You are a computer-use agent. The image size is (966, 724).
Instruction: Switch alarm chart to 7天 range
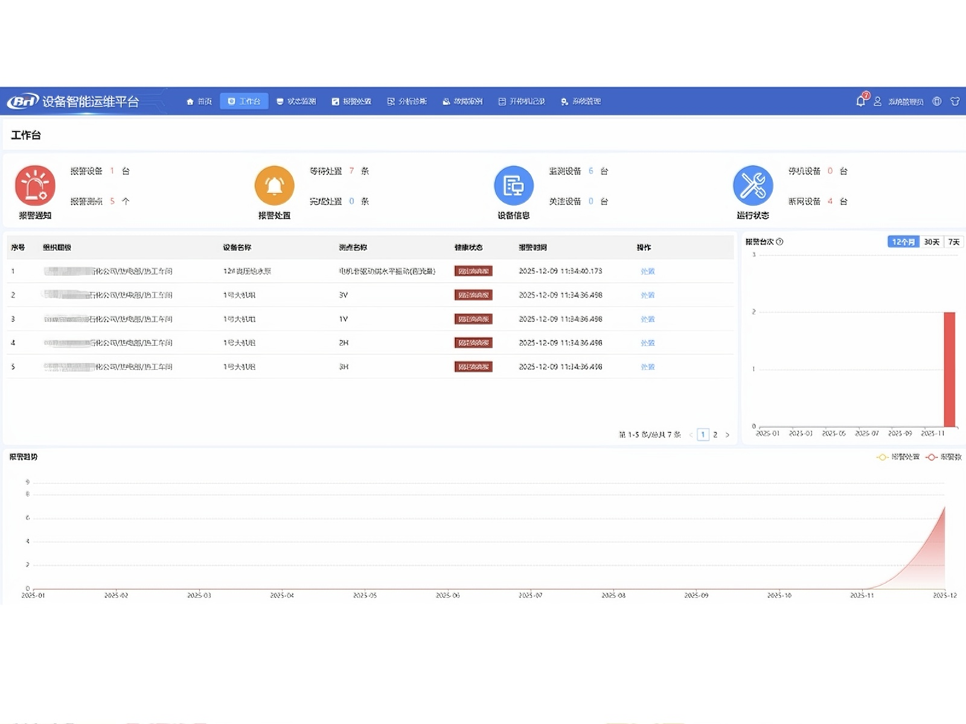(x=954, y=242)
